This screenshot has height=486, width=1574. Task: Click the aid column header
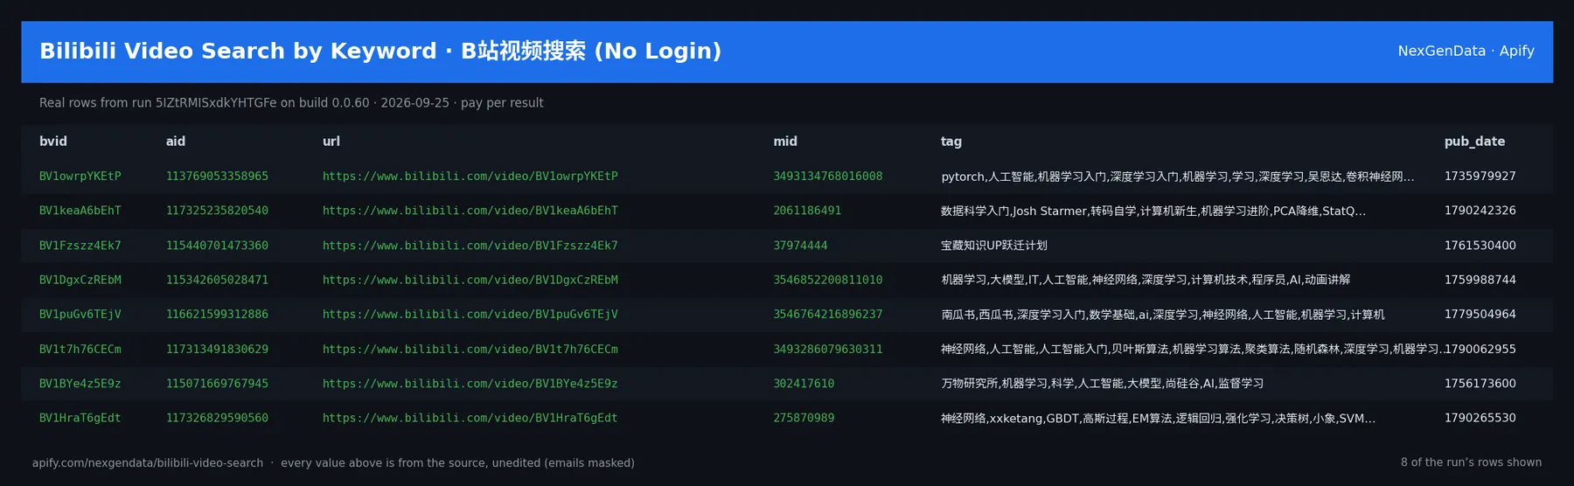coord(175,141)
